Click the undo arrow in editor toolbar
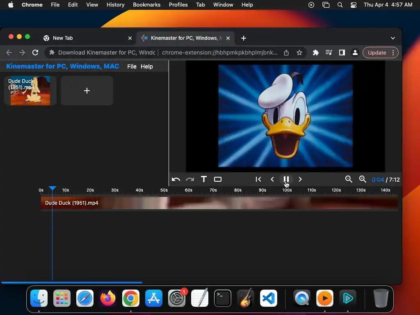The image size is (420, 315). tap(176, 180)
